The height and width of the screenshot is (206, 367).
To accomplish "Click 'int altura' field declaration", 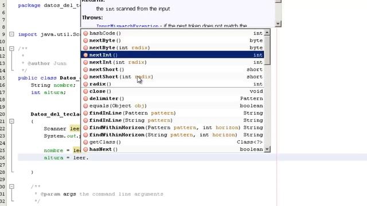I will pyautogui.click(x=48, y=93).
